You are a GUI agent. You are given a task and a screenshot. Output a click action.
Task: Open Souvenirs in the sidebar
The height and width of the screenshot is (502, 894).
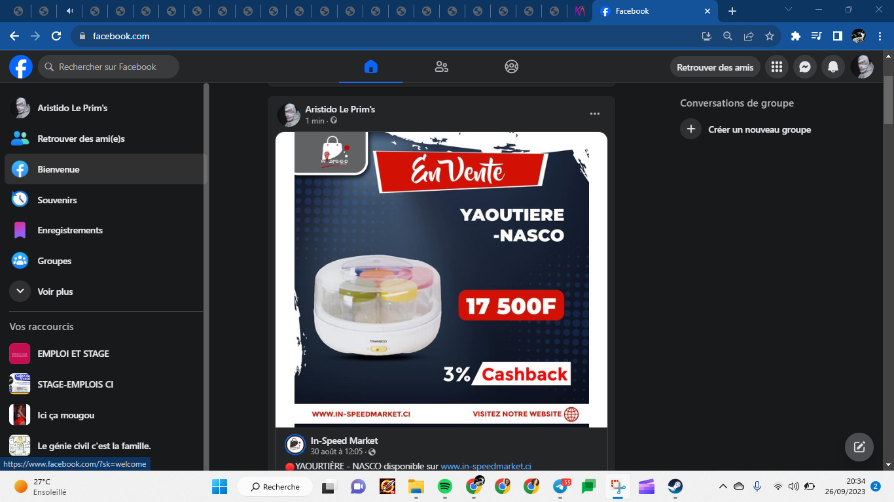[57, 200]
